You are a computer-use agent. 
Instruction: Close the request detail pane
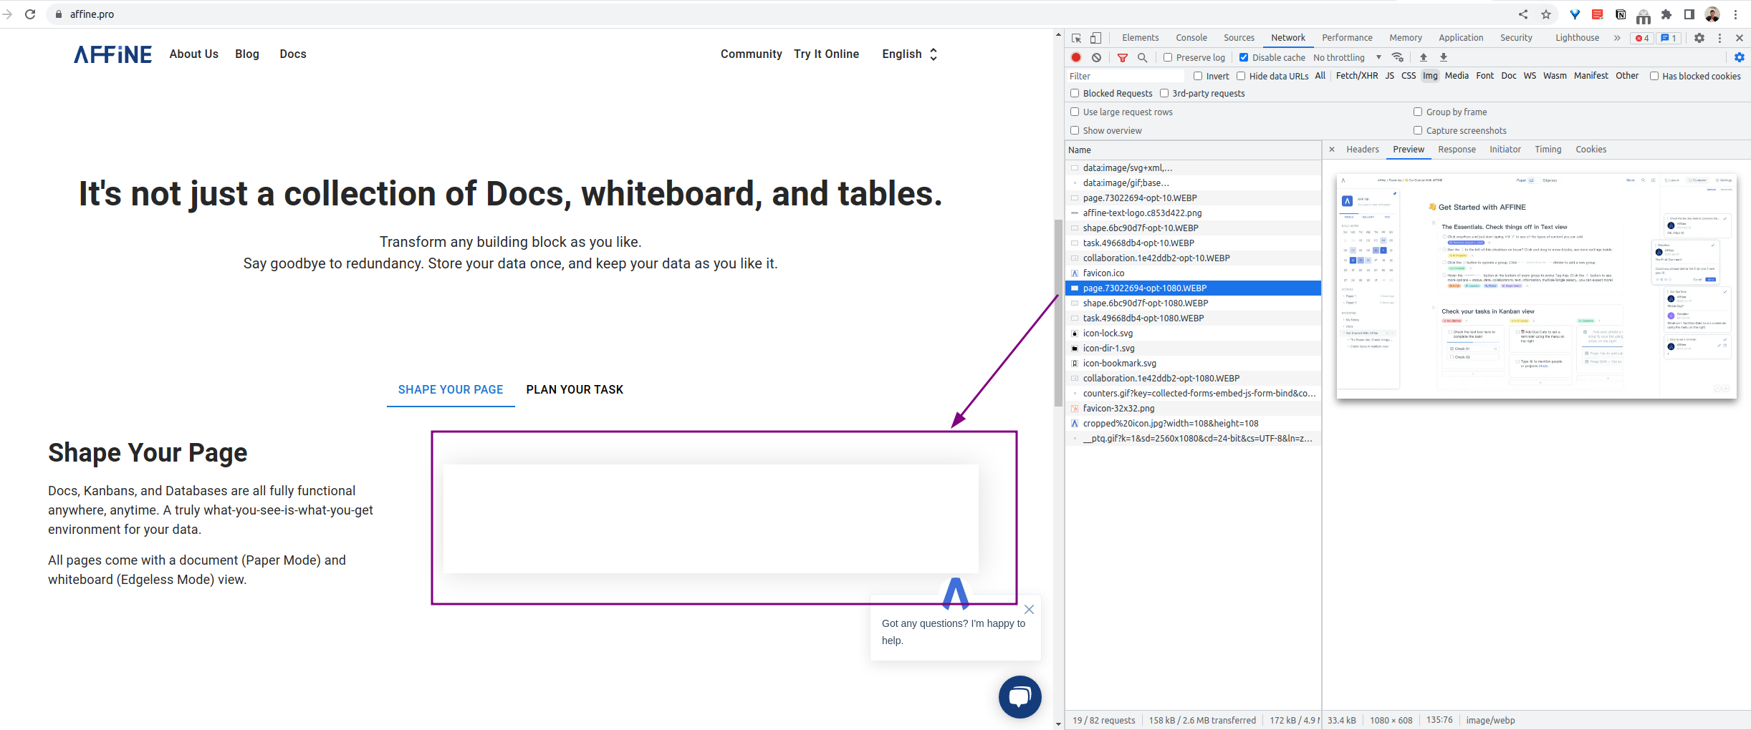1332,149
